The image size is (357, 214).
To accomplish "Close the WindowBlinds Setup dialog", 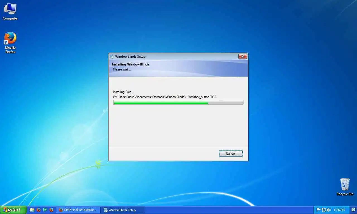I will point(243,56).
